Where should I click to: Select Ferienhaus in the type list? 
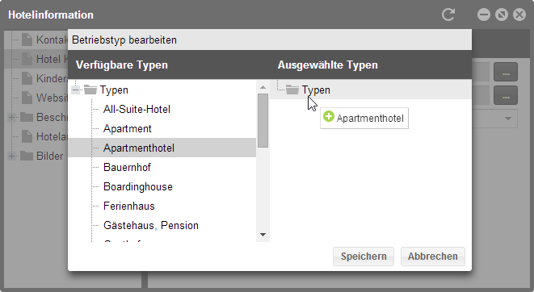pos(128,206)
